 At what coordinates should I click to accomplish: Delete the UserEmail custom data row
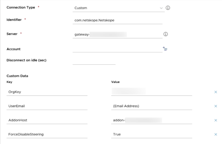[x=215, y=106]
